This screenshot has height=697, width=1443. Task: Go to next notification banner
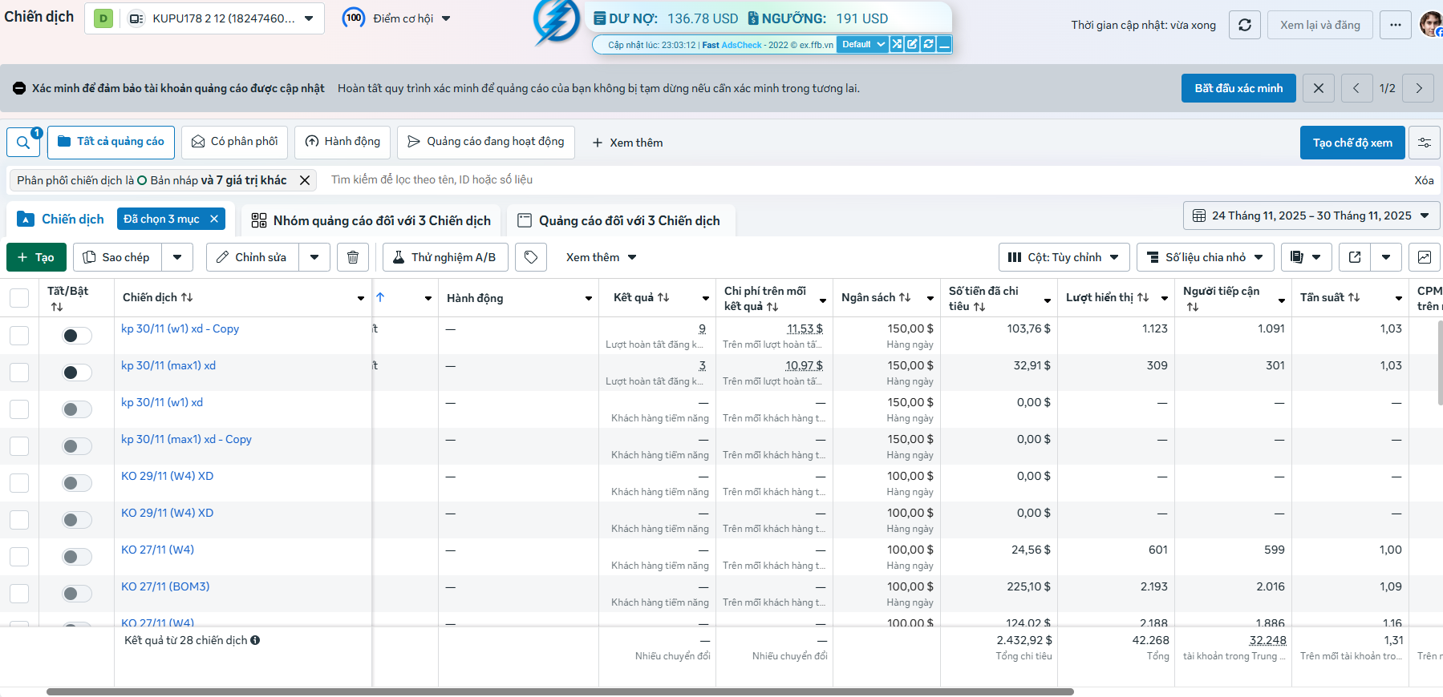click(1419, 88)
